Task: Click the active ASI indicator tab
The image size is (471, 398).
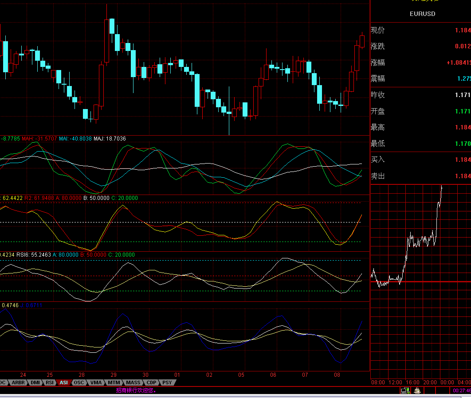Action: tap(64, 382)
